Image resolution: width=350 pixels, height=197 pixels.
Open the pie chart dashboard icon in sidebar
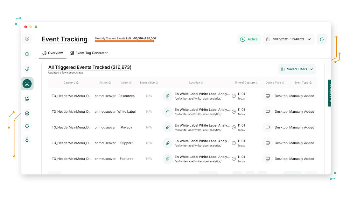tap(27, 54)
